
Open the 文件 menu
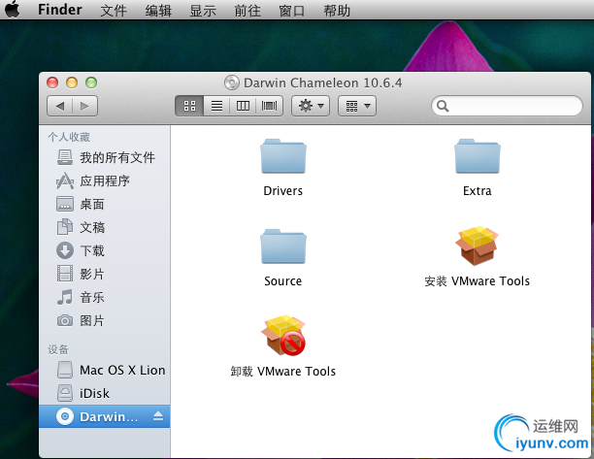[x=114, y=11]
